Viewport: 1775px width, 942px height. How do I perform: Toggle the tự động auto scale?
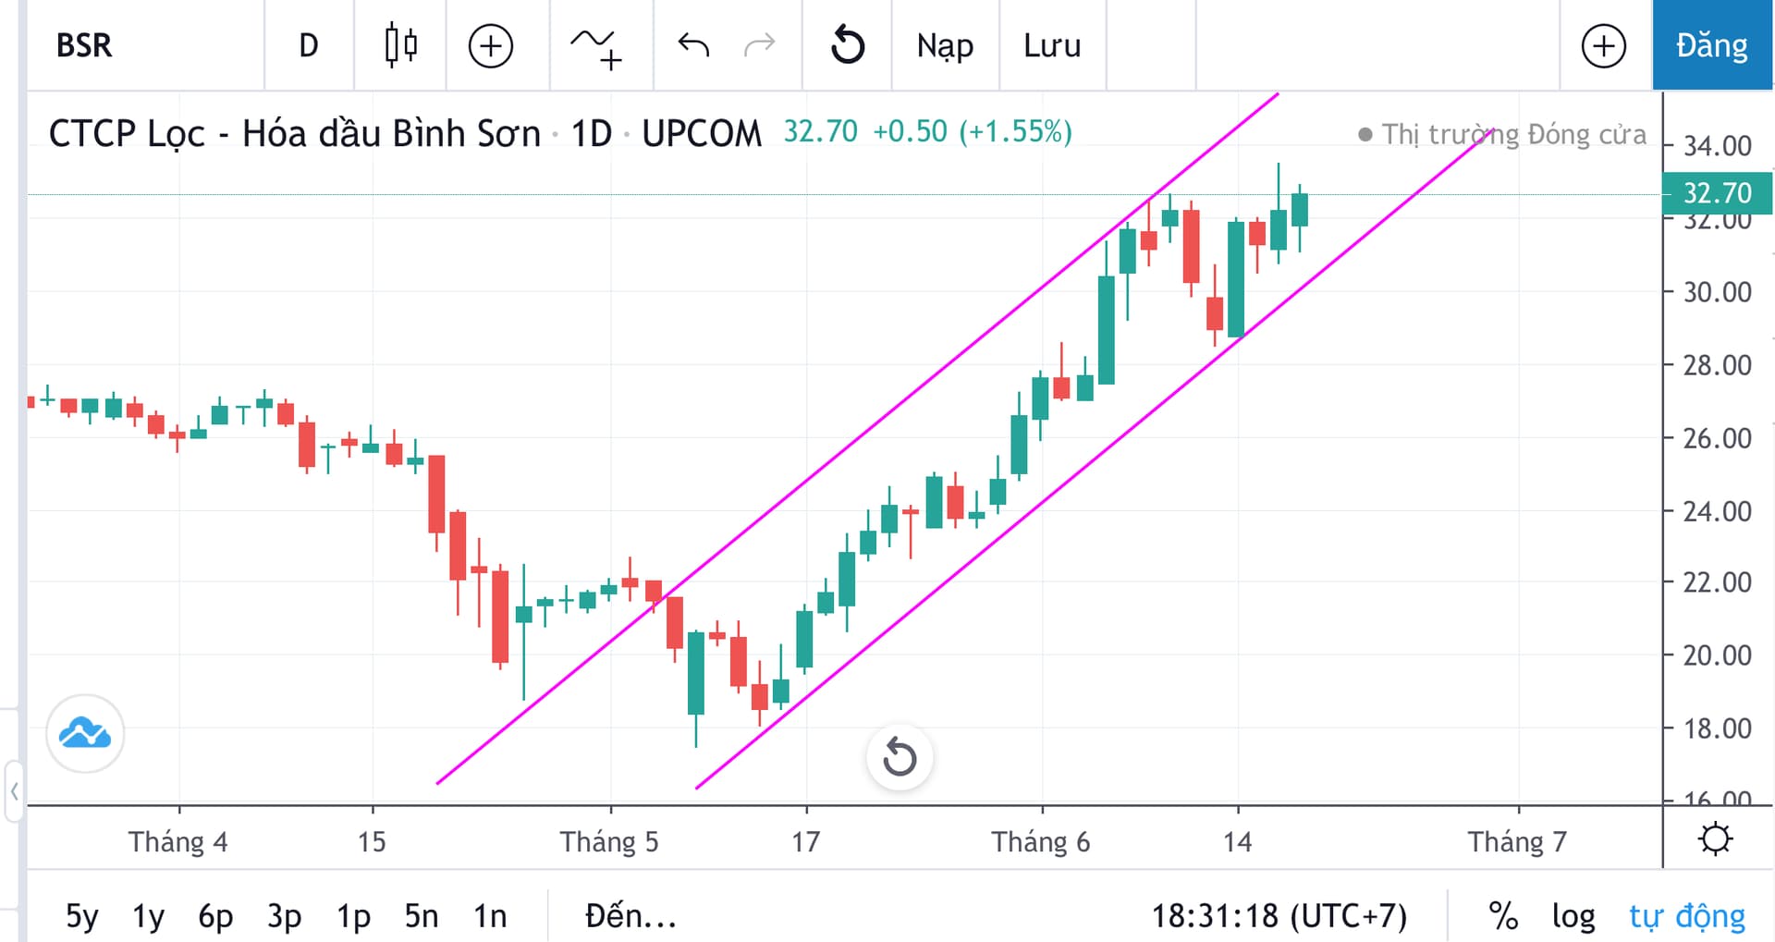pos(1686,916)
